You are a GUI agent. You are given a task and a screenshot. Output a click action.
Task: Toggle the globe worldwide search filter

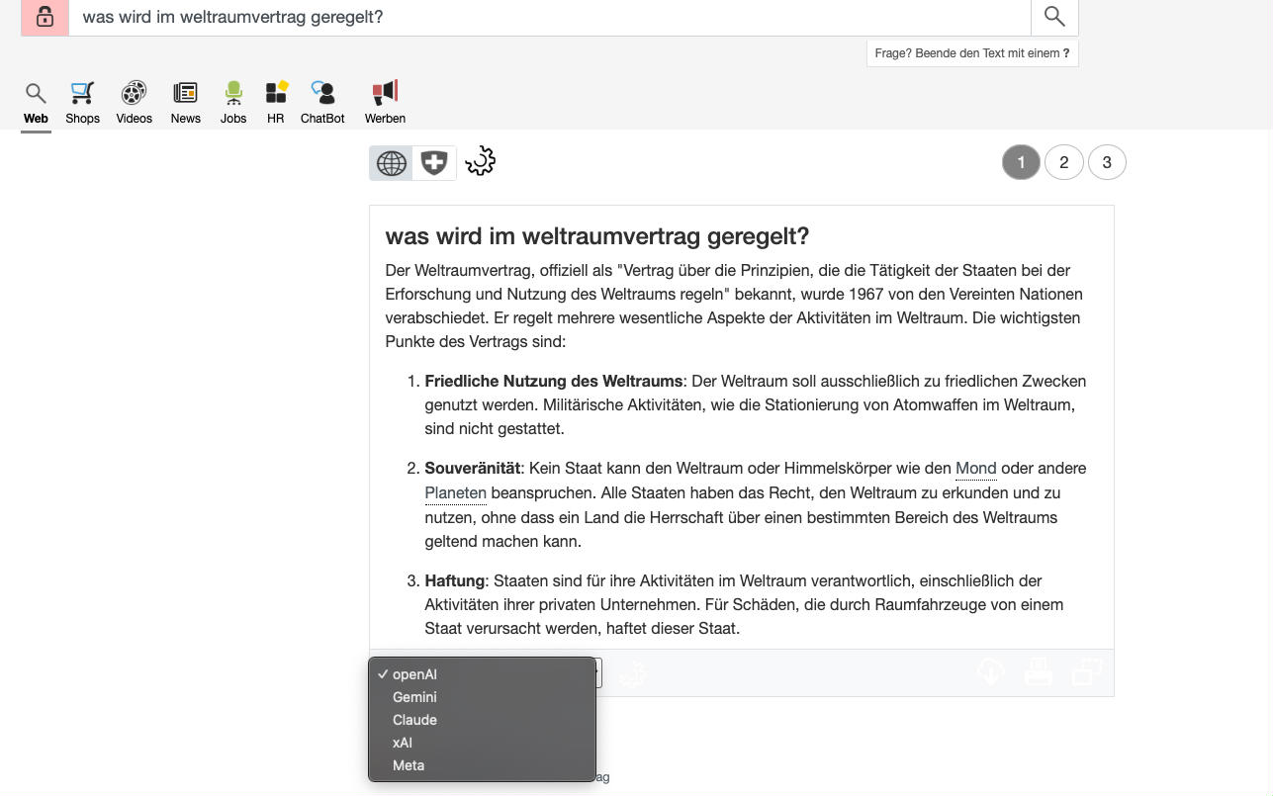point(392,163)
